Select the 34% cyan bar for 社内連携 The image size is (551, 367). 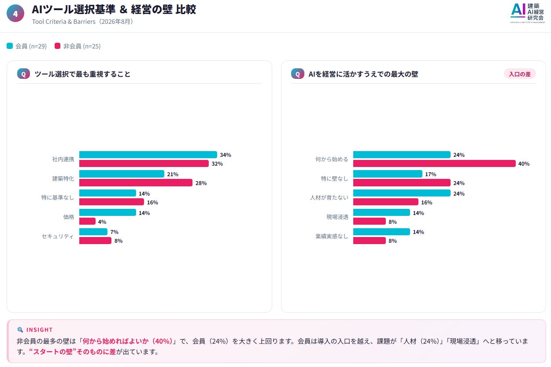(148, 155)
